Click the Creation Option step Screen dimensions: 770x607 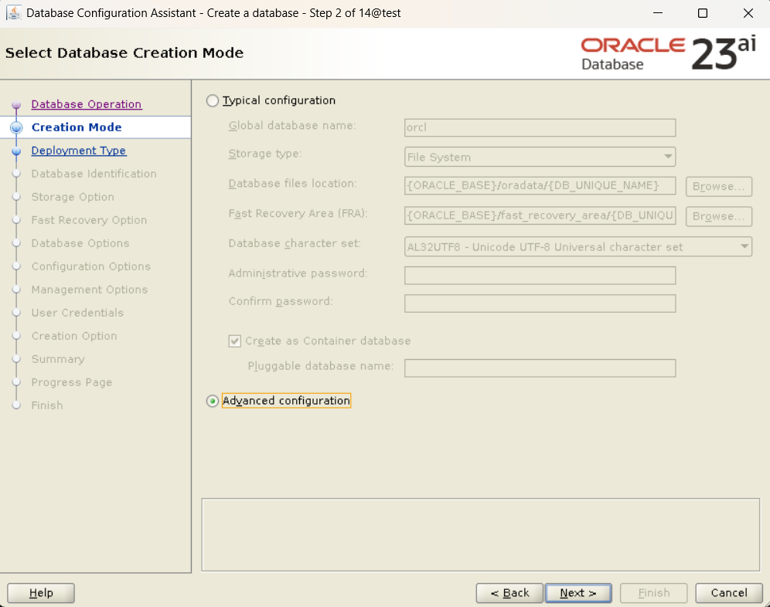(74, 336)
